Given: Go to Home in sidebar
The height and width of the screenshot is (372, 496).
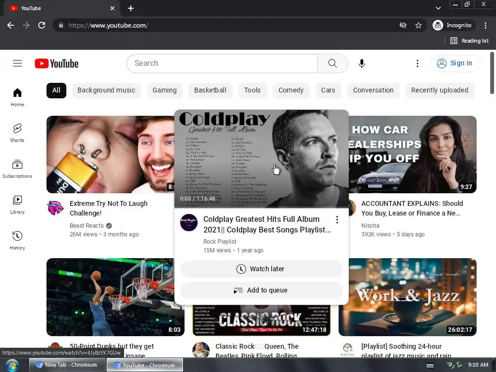Looking at the screenshot, I should coord(17,97).
